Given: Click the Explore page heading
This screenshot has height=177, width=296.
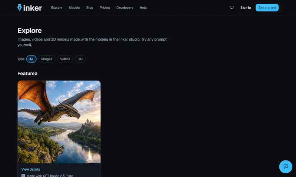Looking at the screenshot, I should pyautogui.click(x=30, y=31).
